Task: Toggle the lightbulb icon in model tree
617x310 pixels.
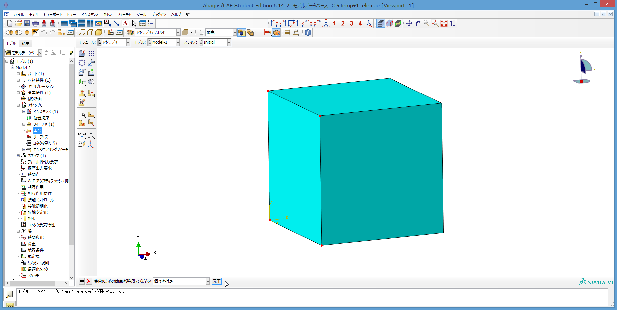Action: click(71, 53)
